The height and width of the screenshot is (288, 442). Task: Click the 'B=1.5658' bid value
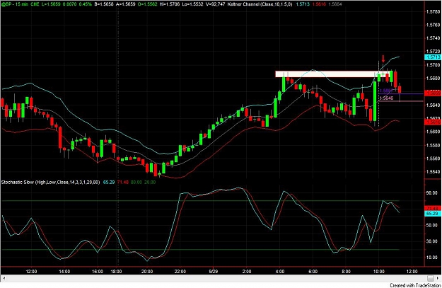(x=104, y=4)
